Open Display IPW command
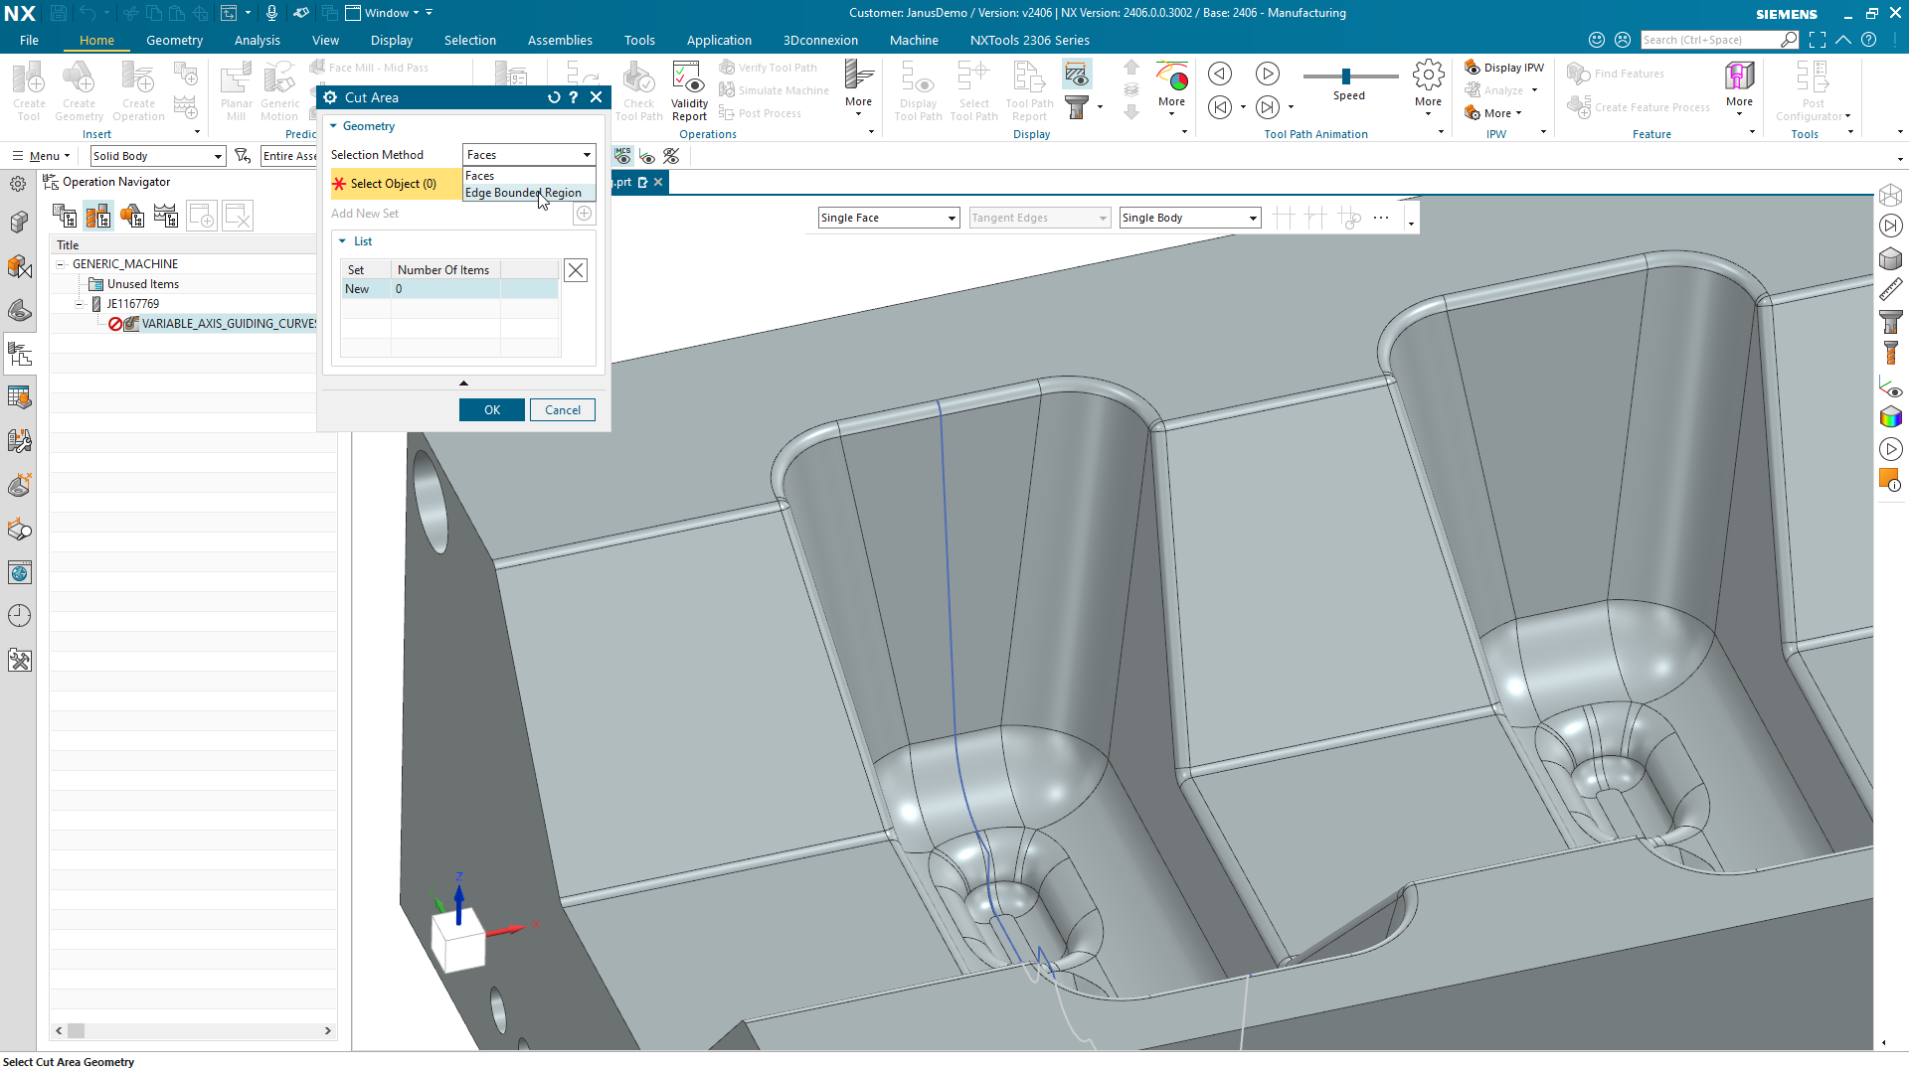Image resolution: width=1909 pixels, height=1073 pixels. (x=1504, y=68)
